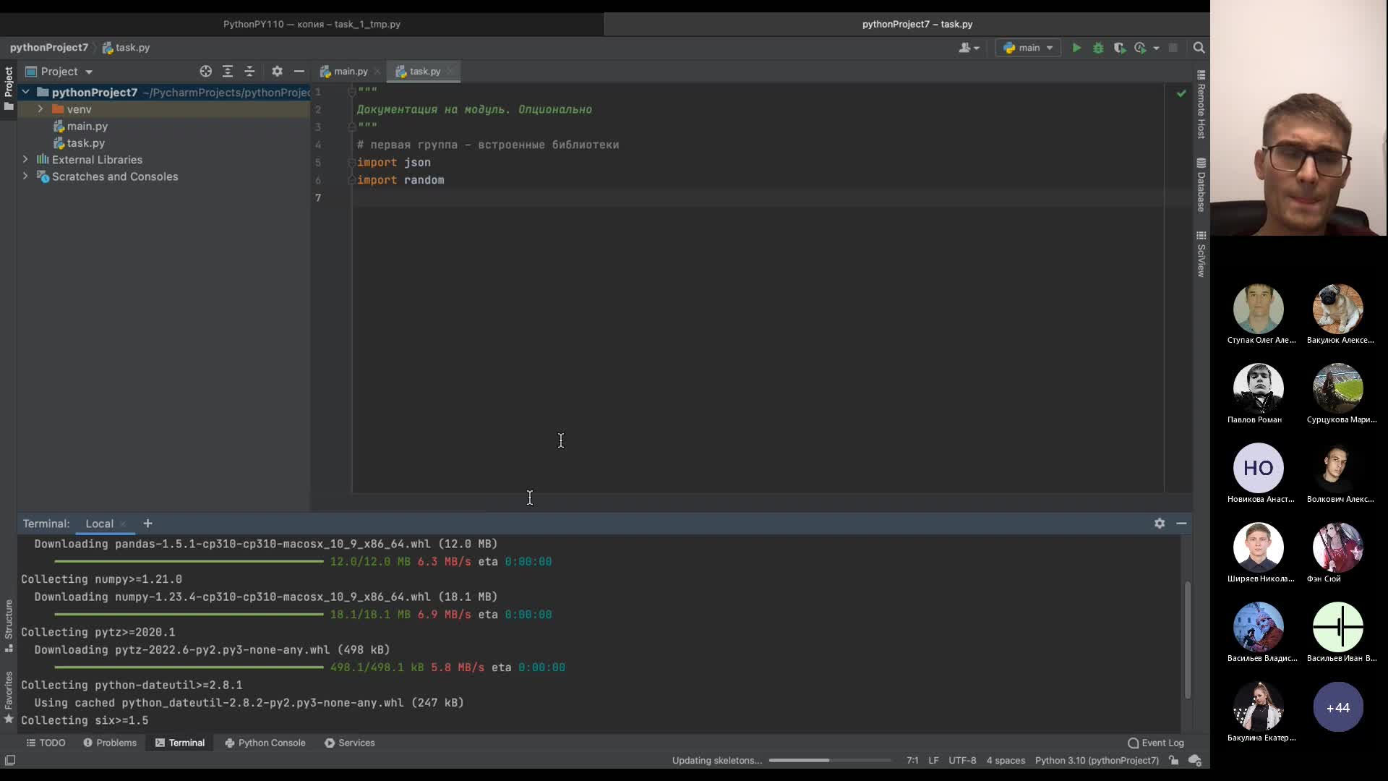
Task: Open the Python Console tab
Action: click(x=265, y=743)
